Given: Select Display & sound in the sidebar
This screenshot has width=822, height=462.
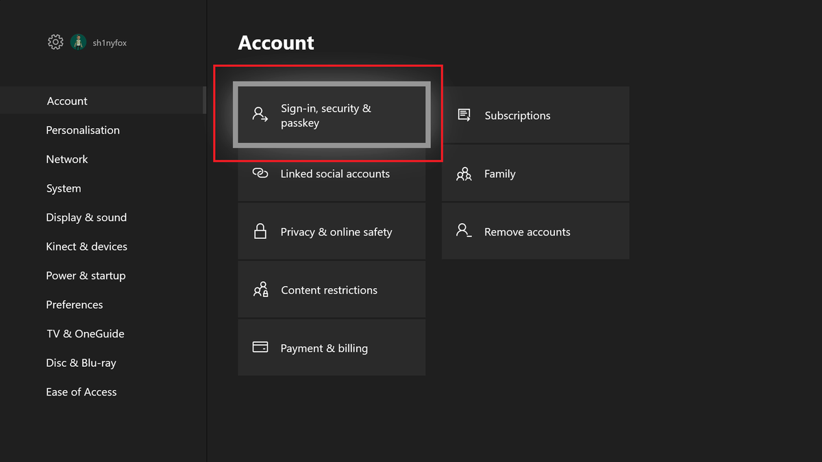Looking at the screenshot, I should (x=86, y=217).
